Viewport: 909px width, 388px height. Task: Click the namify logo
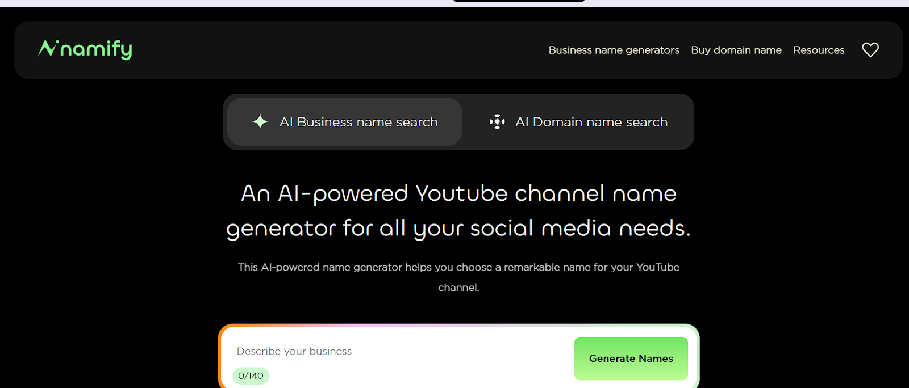[85, 49]
